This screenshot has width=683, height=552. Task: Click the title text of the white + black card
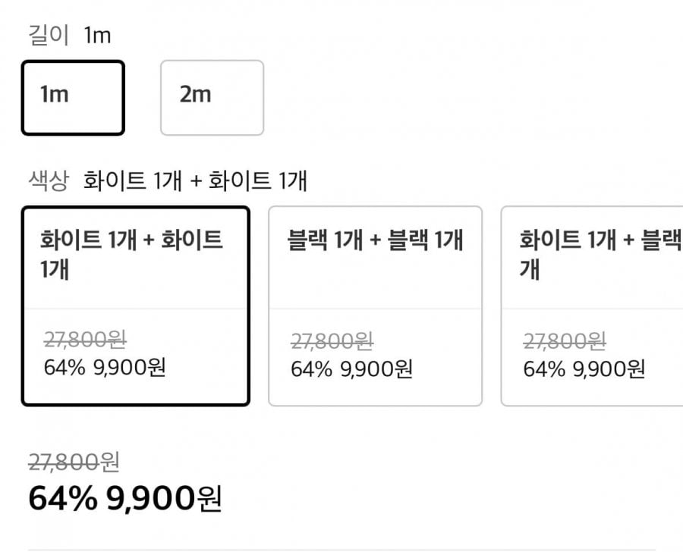(600, 254)
